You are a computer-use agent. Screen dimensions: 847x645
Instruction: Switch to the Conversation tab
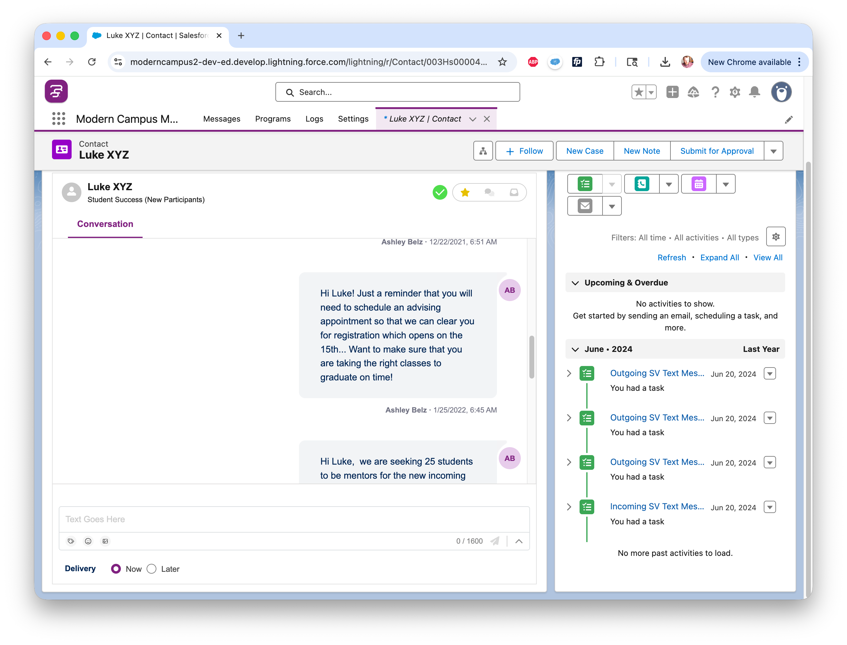pyautogui.click(x=105, y=224)
